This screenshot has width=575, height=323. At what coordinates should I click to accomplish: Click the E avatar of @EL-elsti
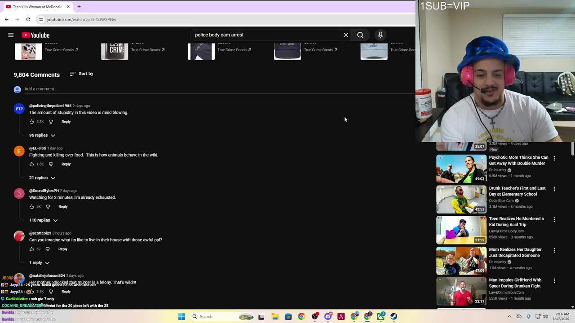[x=19, y=151]
